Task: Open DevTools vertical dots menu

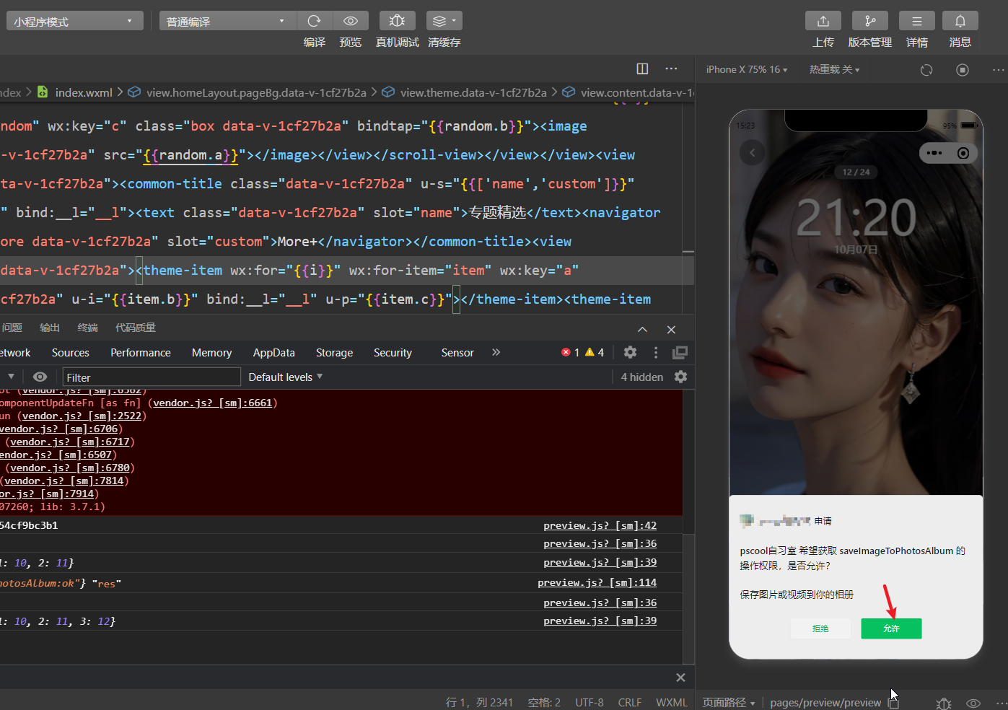Action: click(655, 352)
